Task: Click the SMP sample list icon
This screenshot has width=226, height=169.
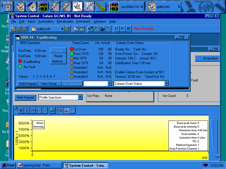Action: 102,29
